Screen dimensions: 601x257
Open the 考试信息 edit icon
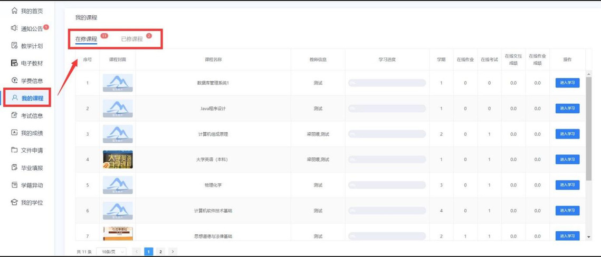[x=14, y=115]
